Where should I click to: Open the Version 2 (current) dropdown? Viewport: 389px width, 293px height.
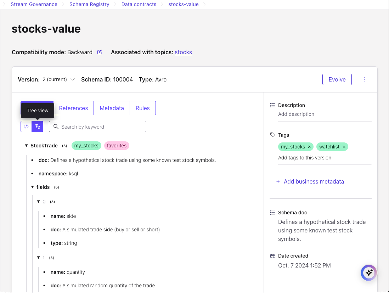pyautogui.click(x=58, y=79)
